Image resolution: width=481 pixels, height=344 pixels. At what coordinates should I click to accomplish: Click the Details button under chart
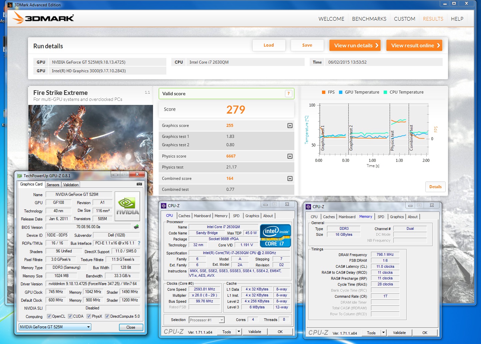435,187
